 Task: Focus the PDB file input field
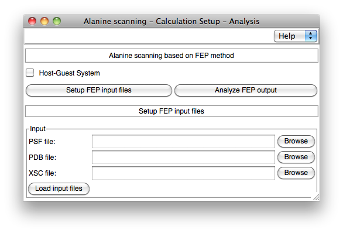[183, 157]
